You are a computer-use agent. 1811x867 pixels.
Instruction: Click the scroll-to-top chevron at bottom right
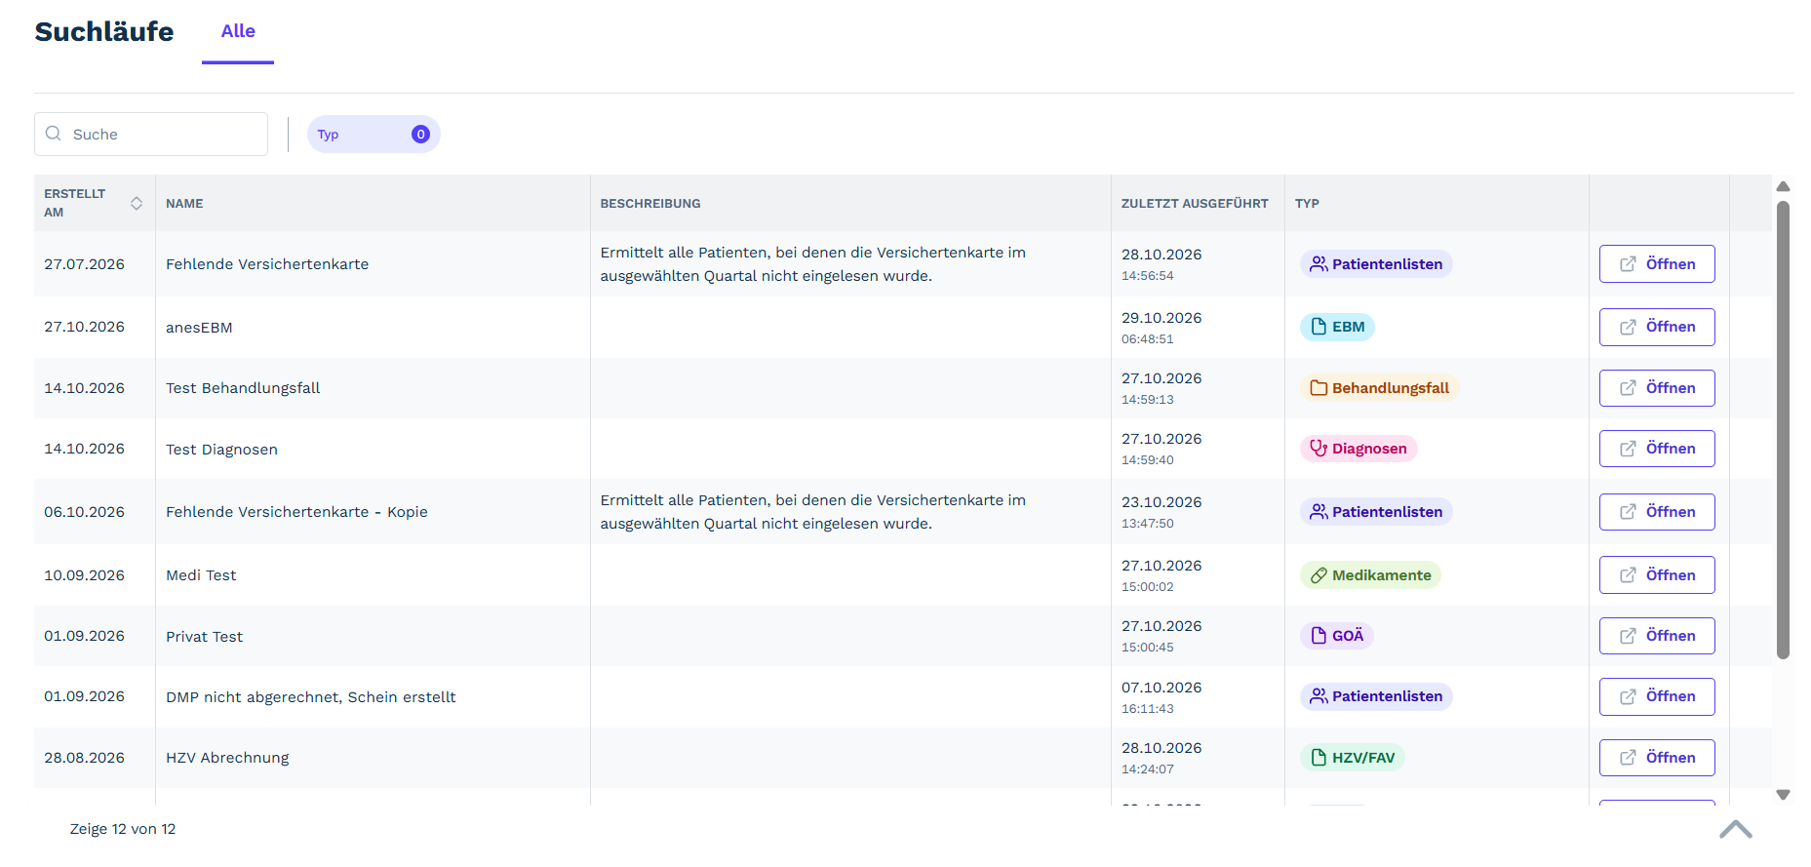(x=1735, y=829)
